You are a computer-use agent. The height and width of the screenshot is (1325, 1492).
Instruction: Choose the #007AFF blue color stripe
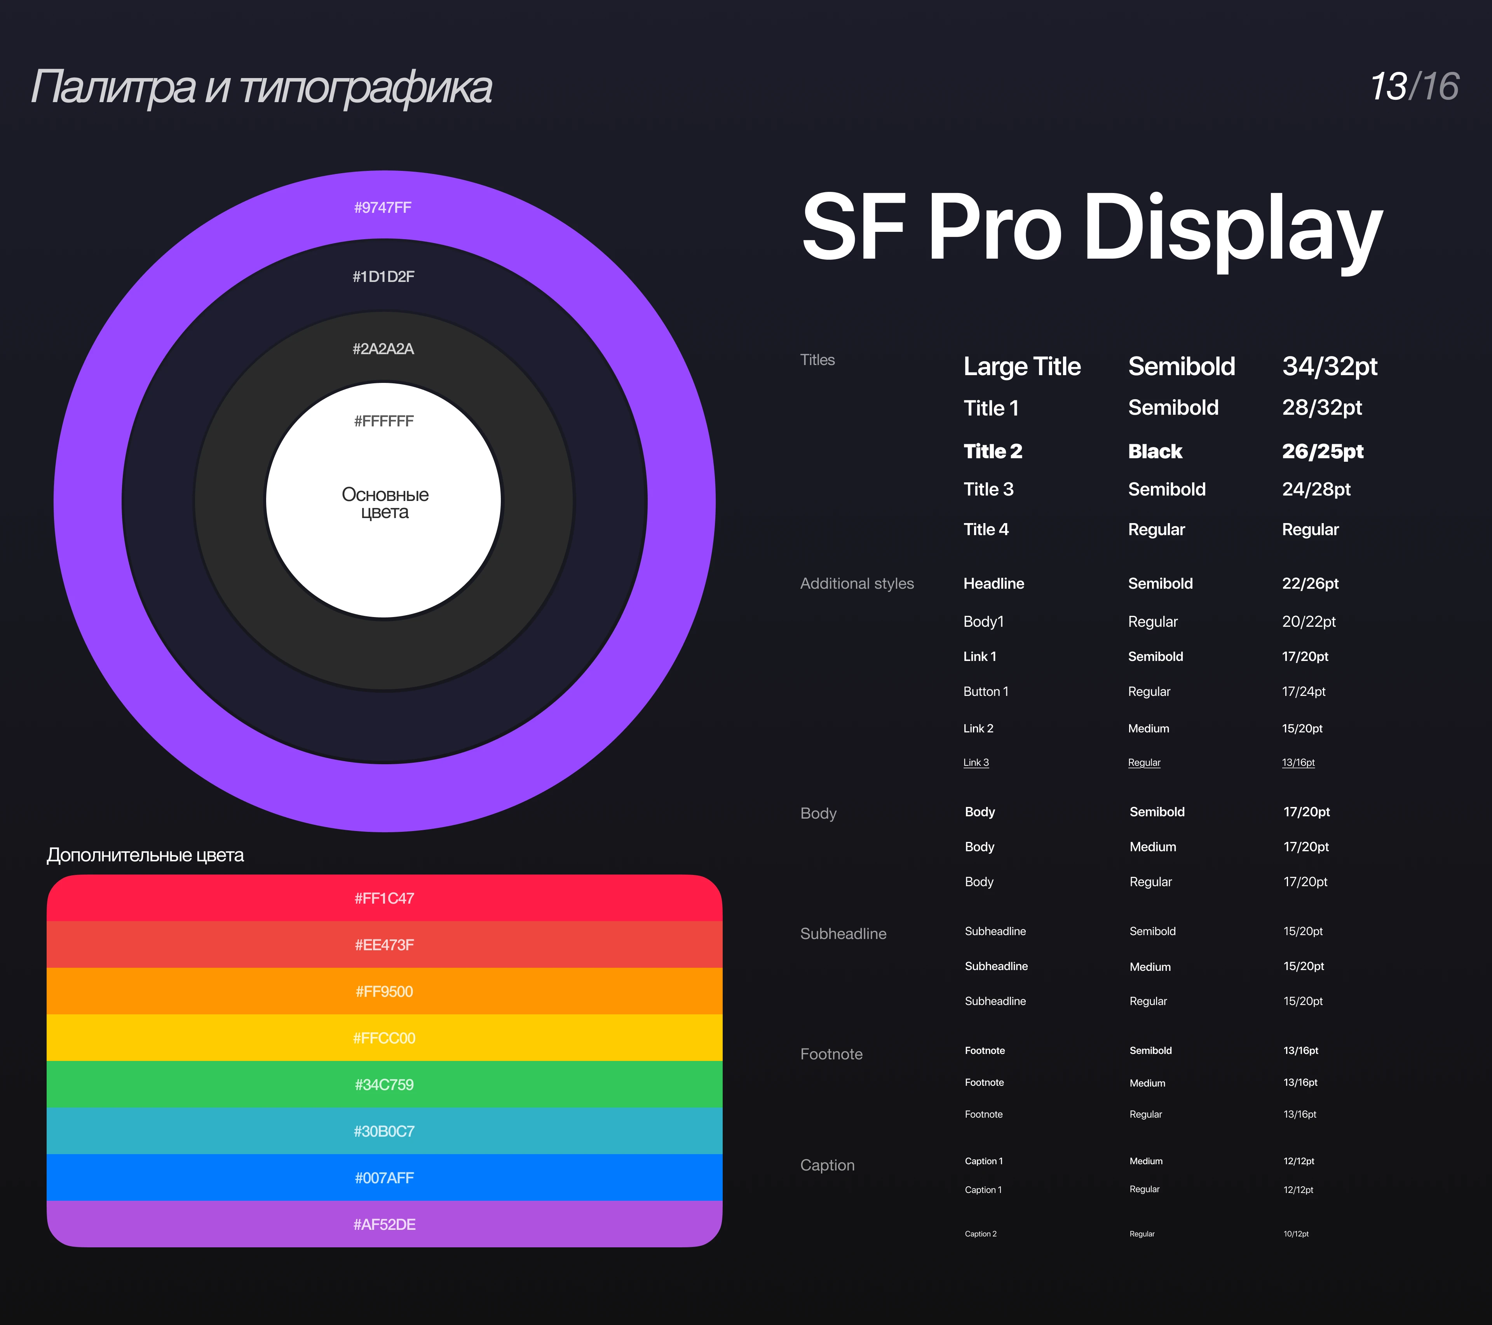tap(384, 1177)
